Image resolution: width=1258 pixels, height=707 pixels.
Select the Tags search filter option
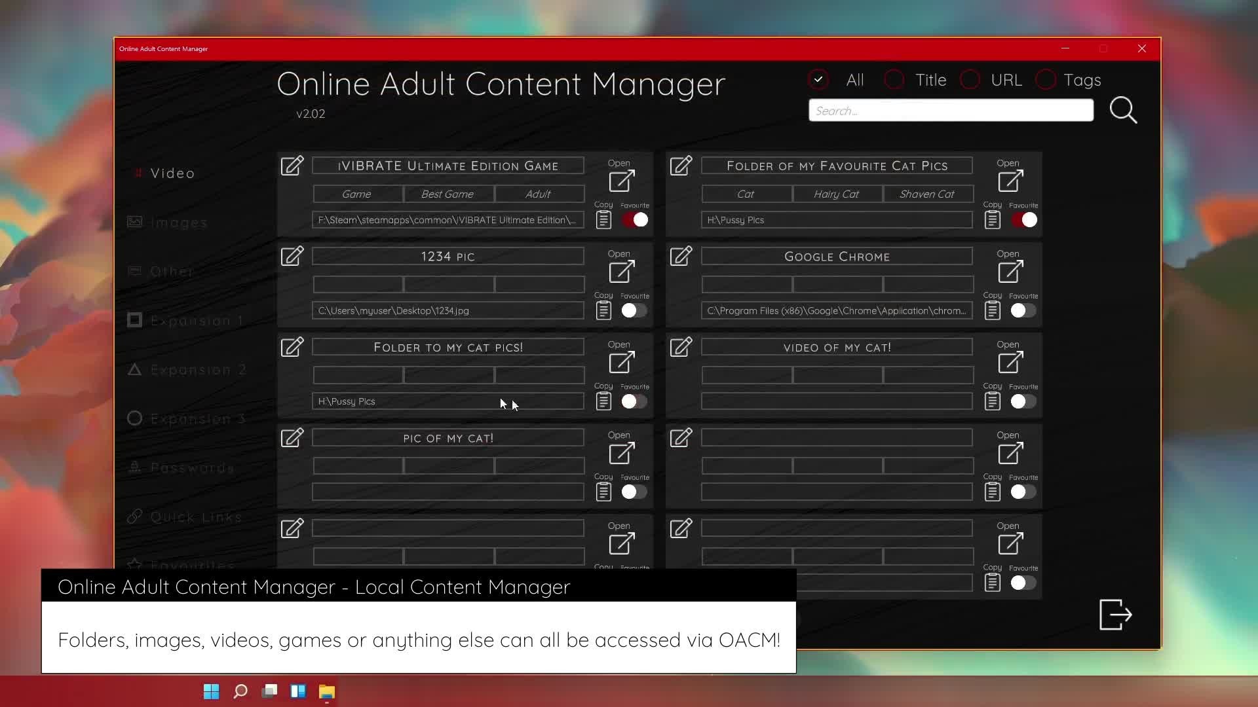tap(1046, 80)
